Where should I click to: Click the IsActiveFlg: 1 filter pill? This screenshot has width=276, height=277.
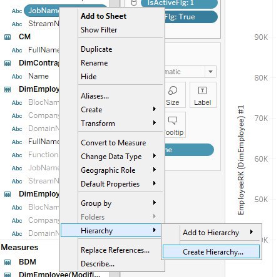(179, 3)
